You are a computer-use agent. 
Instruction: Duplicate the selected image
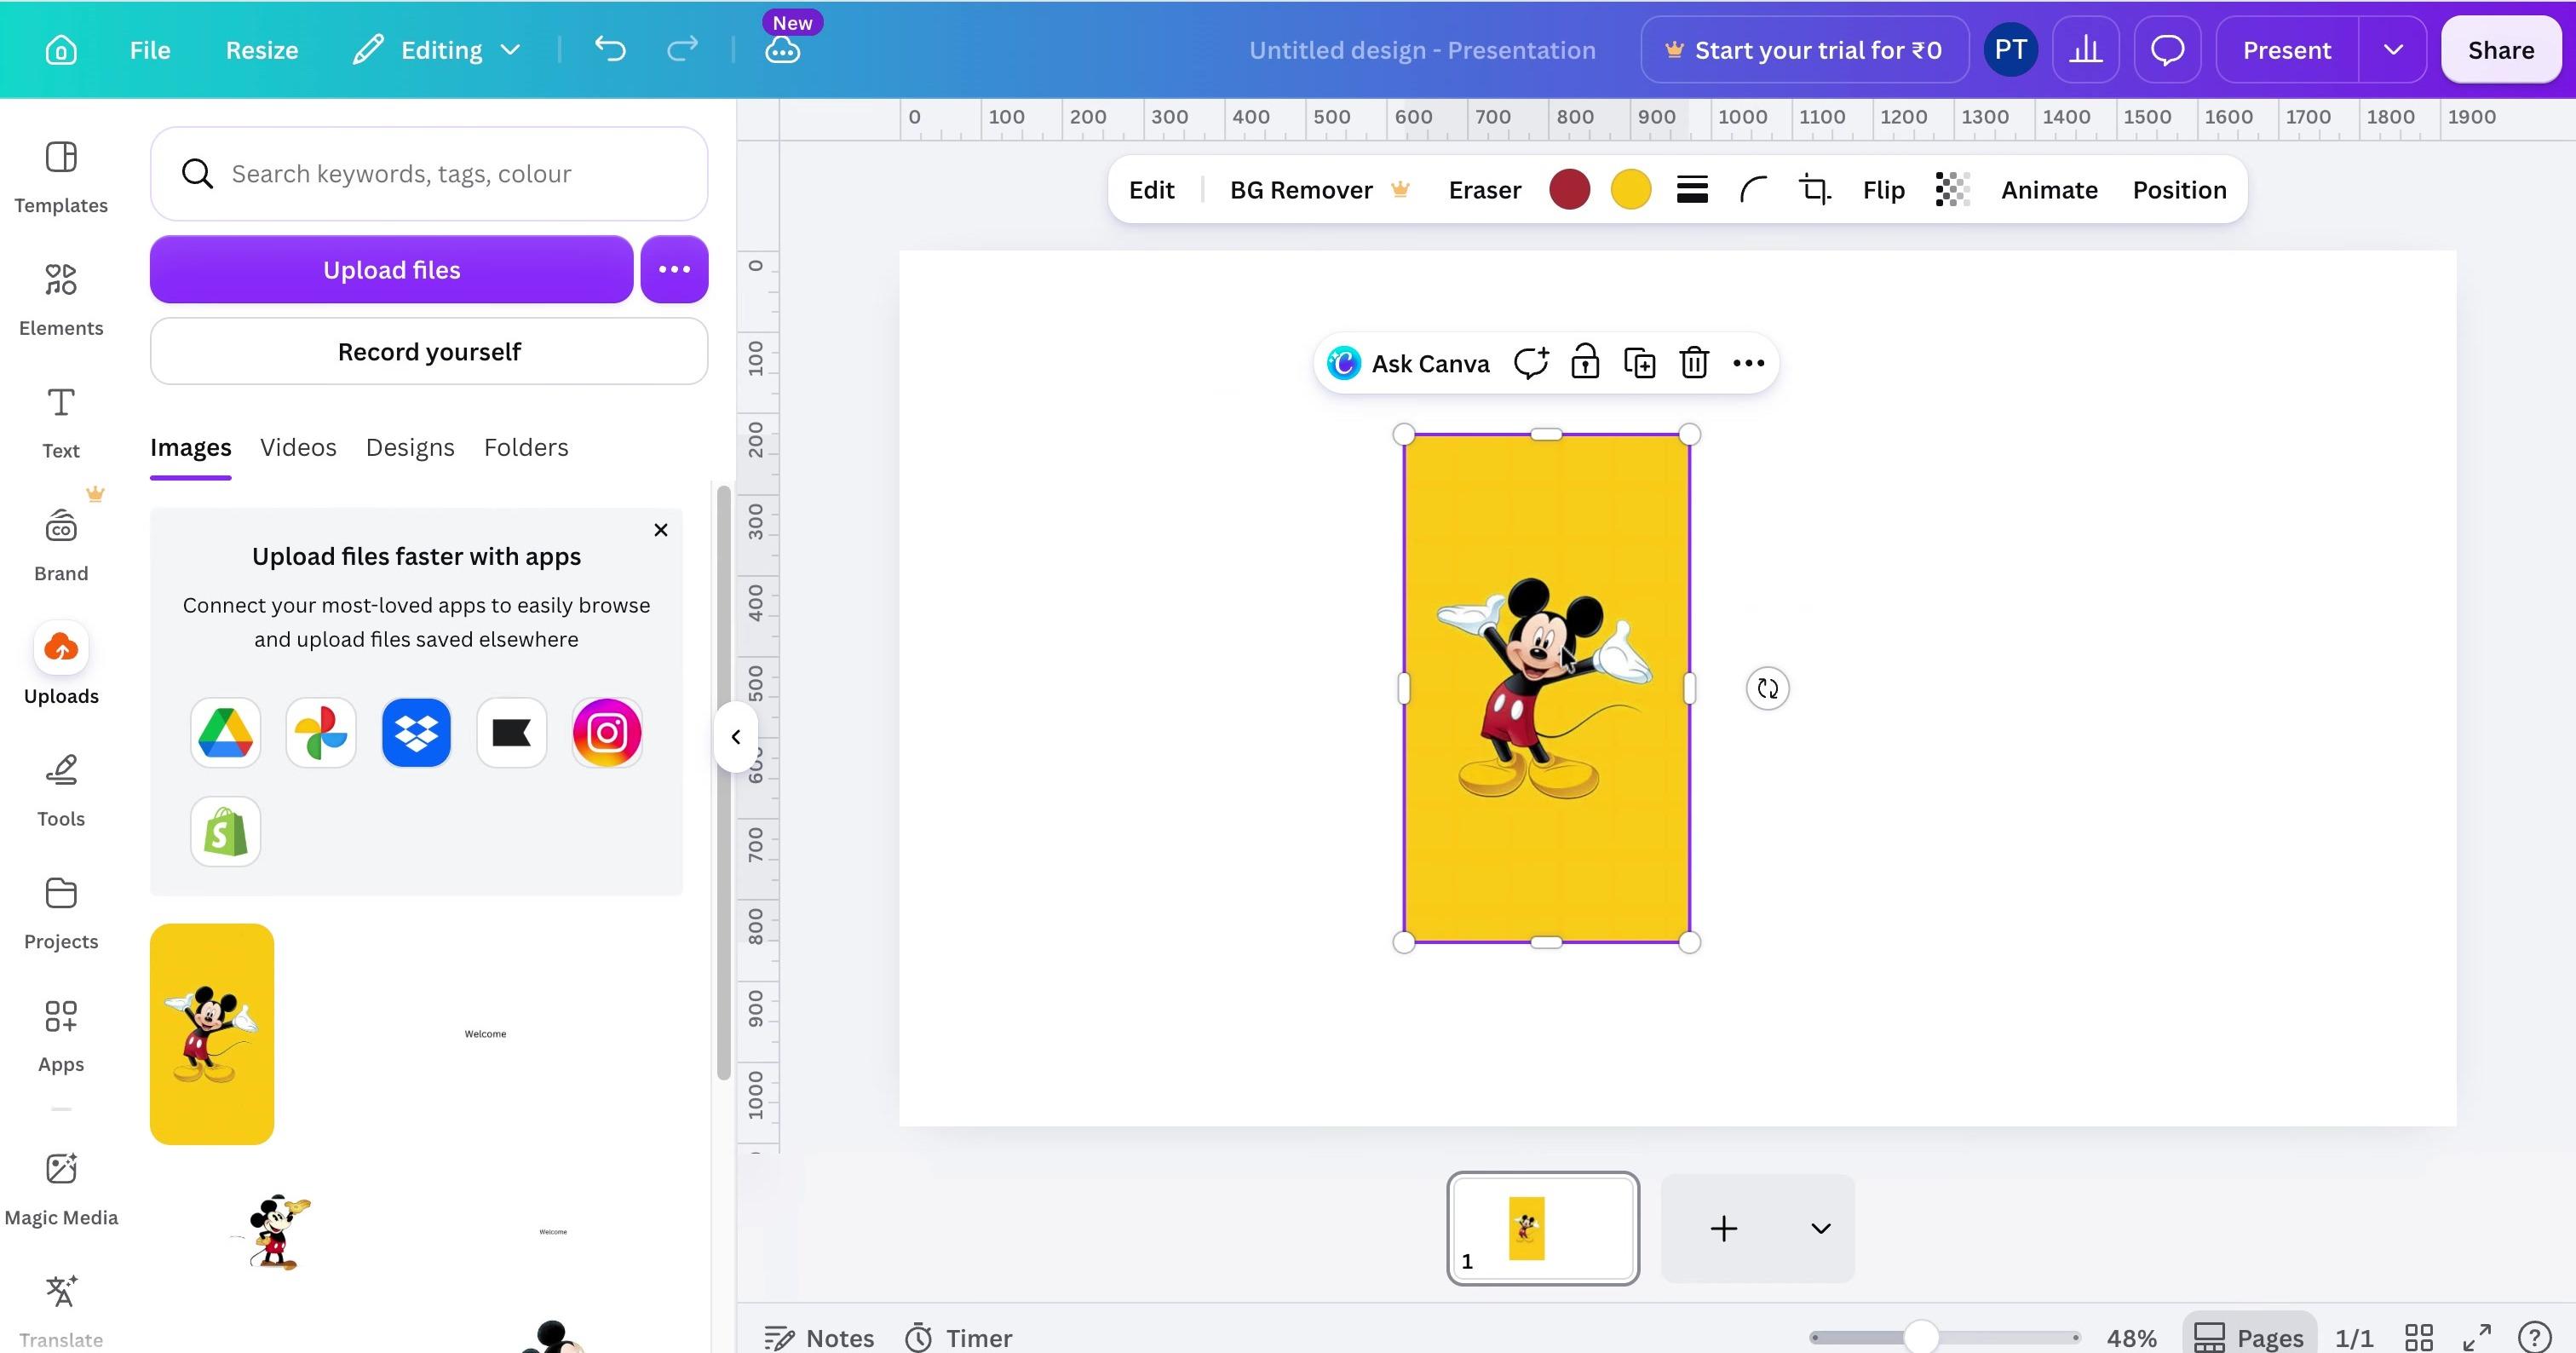point(1640,363)
